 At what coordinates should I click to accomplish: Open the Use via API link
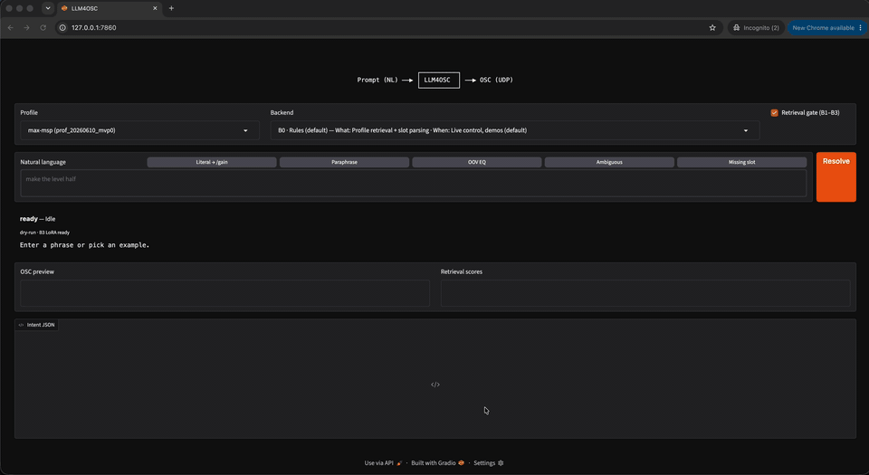coord(383,463)
